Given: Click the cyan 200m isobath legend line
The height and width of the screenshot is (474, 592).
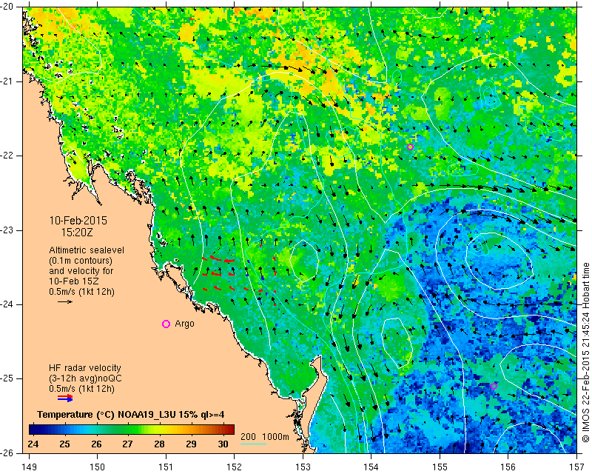Looking at the screenshot, I should (253, 444).
